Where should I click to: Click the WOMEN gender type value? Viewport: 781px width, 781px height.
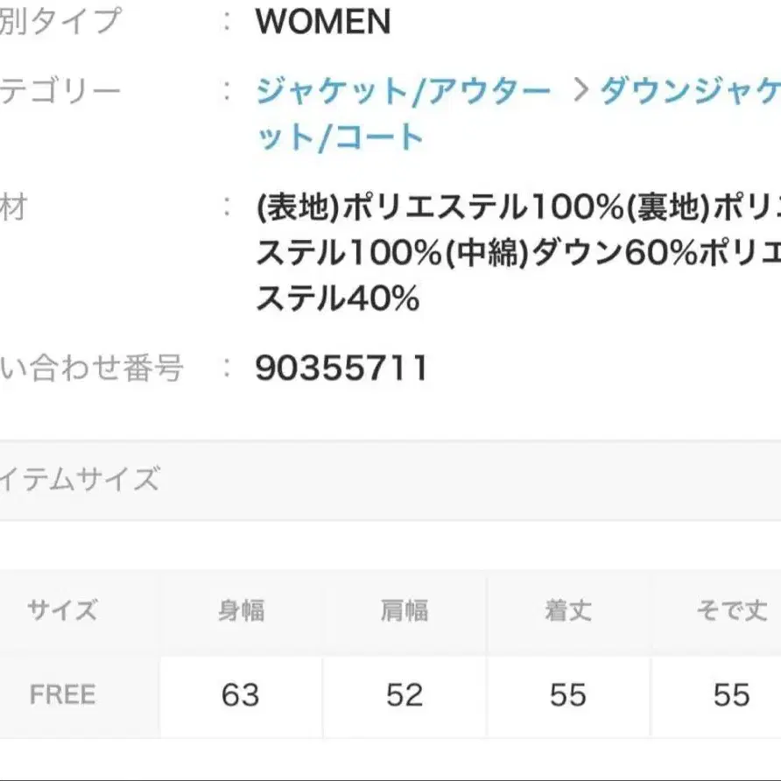coord(323,23)
